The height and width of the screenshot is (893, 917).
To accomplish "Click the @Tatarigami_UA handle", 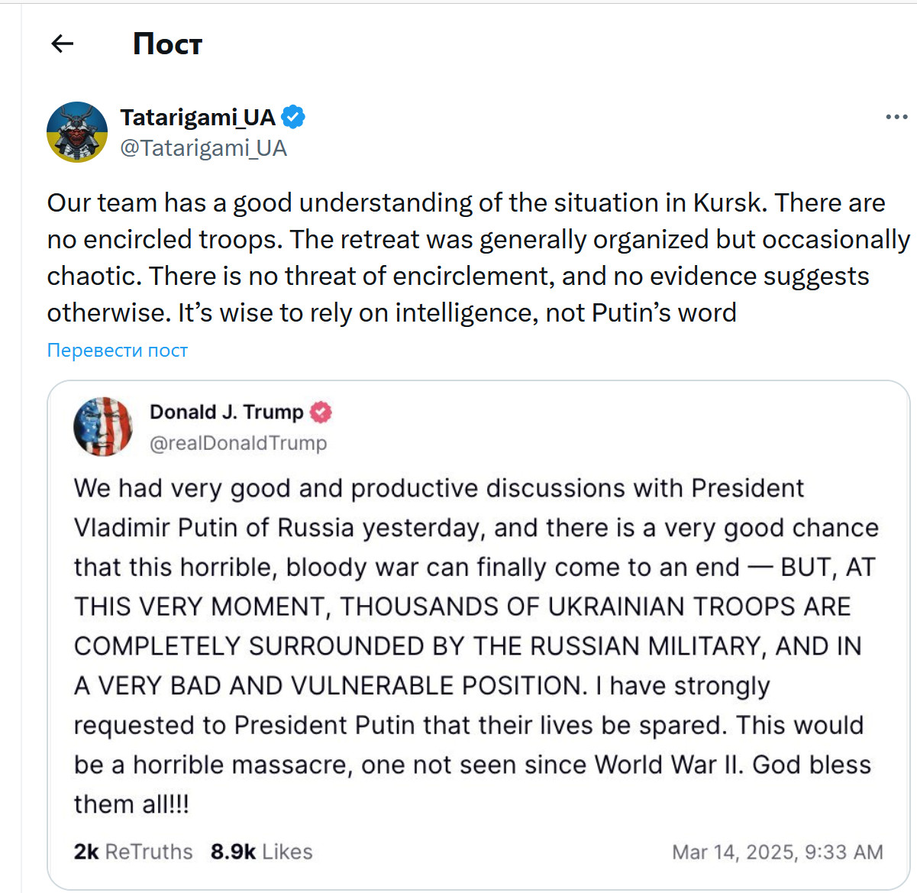I will [203, 148].
